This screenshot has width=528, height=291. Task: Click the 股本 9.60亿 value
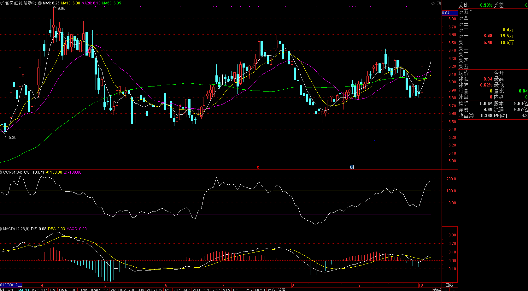[521, 104]
